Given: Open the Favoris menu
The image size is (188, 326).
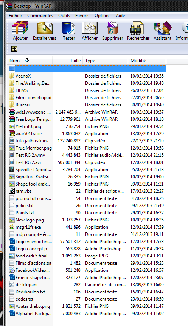Looking at the screenshot, I should pos(82,16).
